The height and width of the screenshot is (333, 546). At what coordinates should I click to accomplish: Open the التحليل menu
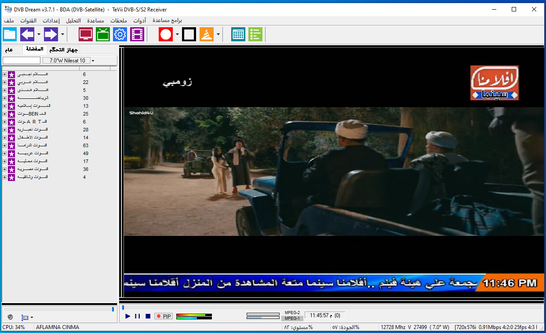[x=73, y=21]
